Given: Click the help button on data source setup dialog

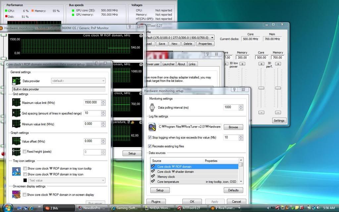Looking at the screenshot, I should [x=96, y=63].
